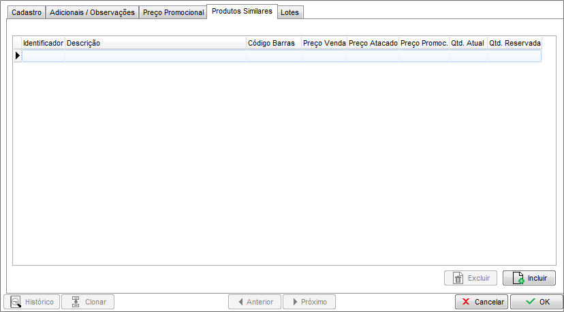The image size is (564, 312).
Task: Switch to the Cadastro tab
Action: [x=27, y=12]
